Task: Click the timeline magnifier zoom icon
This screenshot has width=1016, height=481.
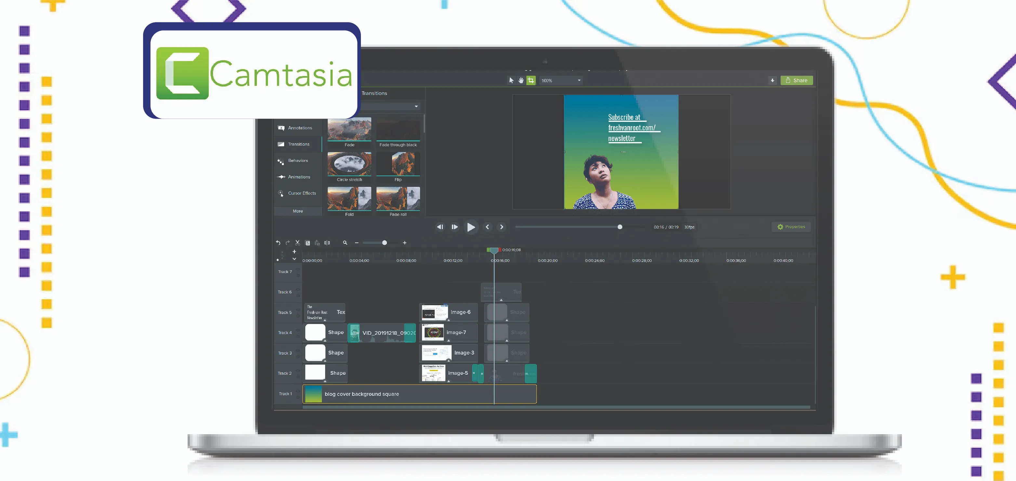Action: pyautogui.click(x=345, y=243)
